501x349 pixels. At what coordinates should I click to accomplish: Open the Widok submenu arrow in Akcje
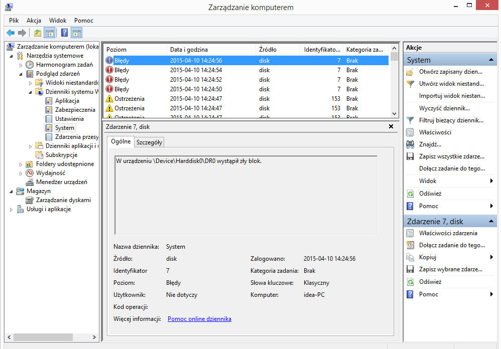tap(491, 181)
